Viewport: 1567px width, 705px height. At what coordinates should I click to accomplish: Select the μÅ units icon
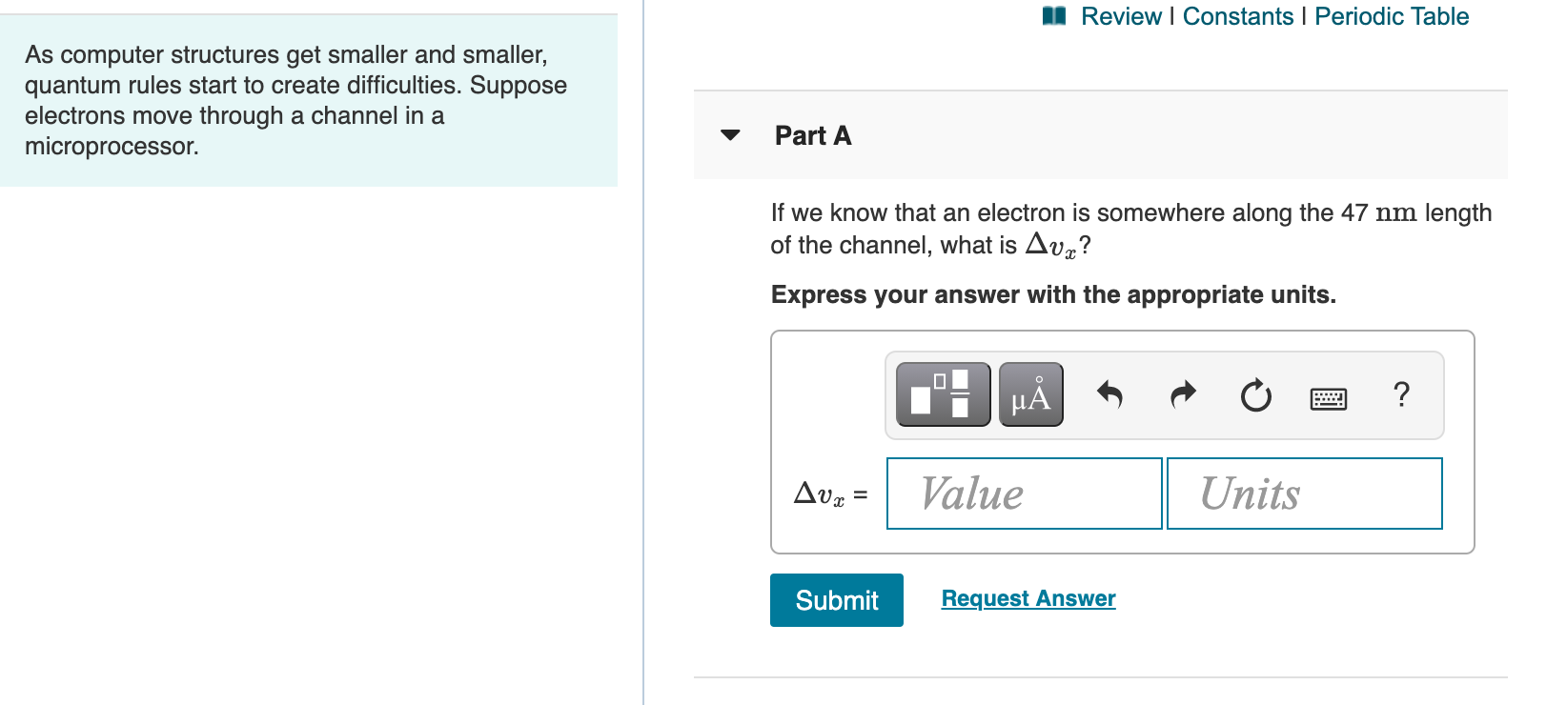[1030, 393]
